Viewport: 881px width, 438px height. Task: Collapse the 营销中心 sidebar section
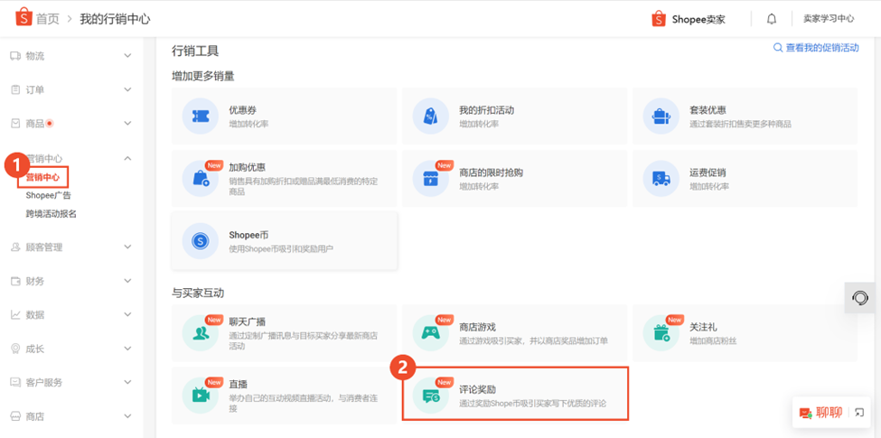pyautogui.click(x=127, y=159)
